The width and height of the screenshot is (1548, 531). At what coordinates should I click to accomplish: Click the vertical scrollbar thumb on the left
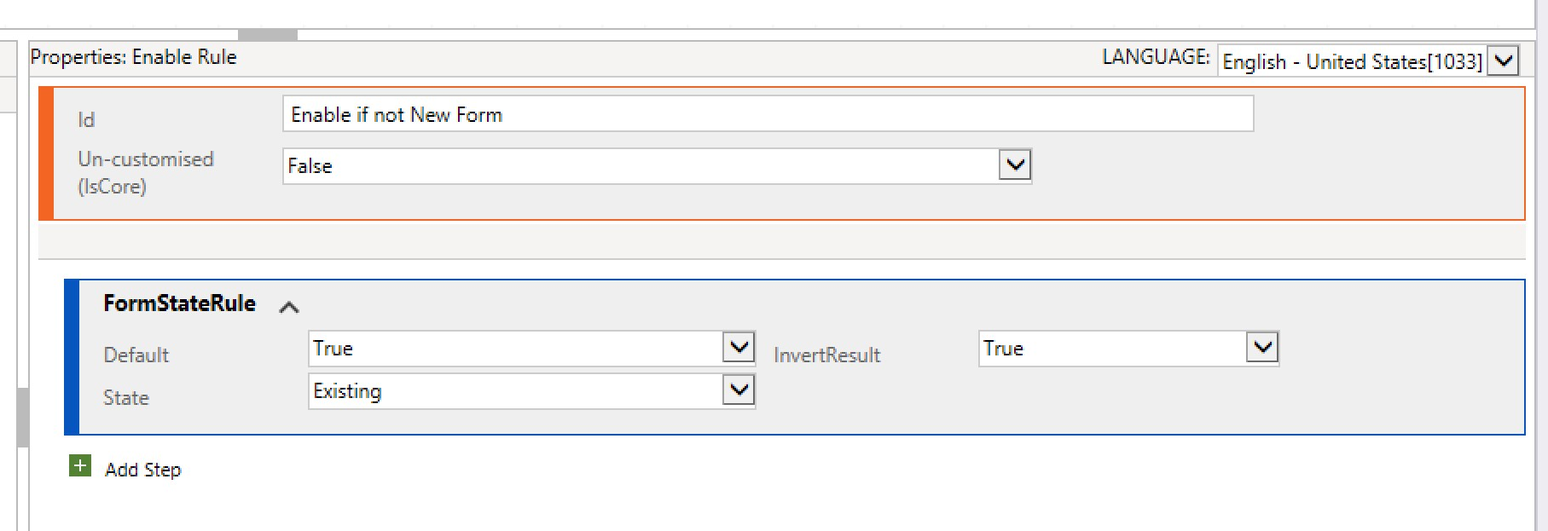coord(23,418)
